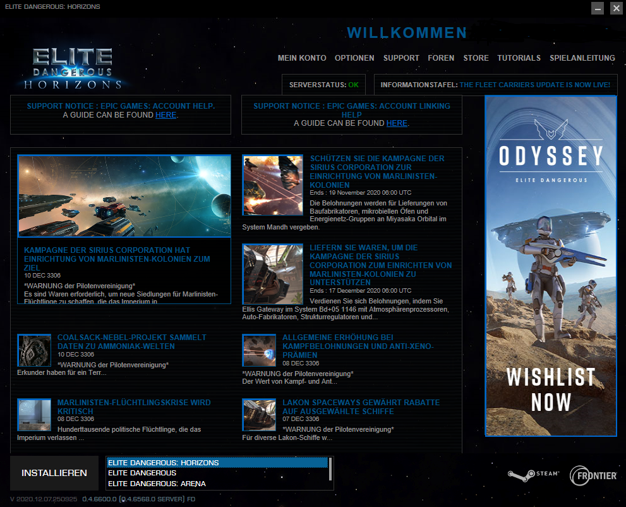Image resolution: width=626 pixels, height=507 pixels.
Task: Click the Account Linking Help notice heading
Action: click(x=352, y=110)
